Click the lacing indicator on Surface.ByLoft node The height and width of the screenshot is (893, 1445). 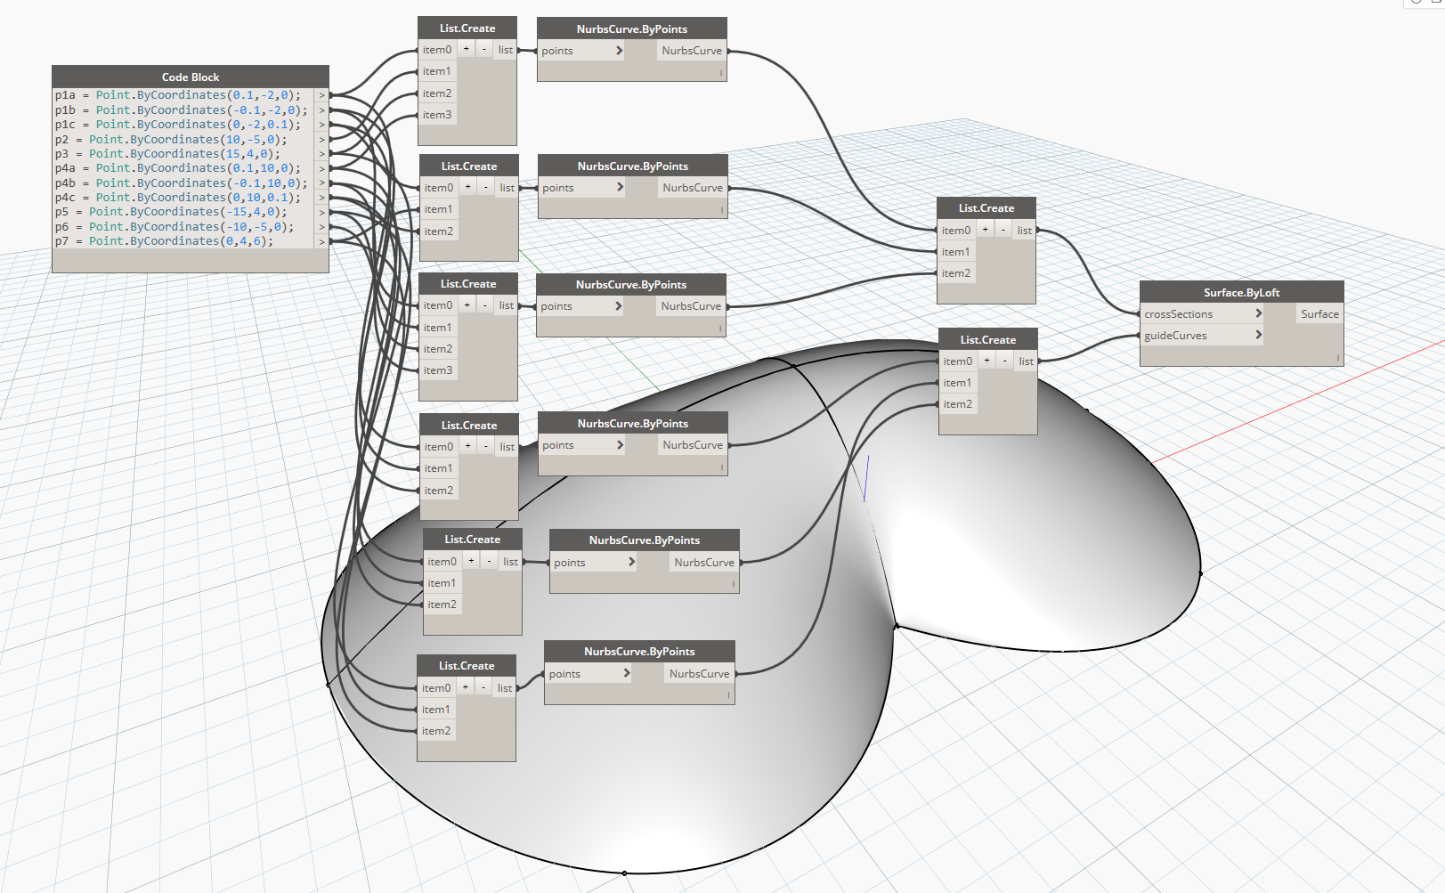pos(1337,358)
